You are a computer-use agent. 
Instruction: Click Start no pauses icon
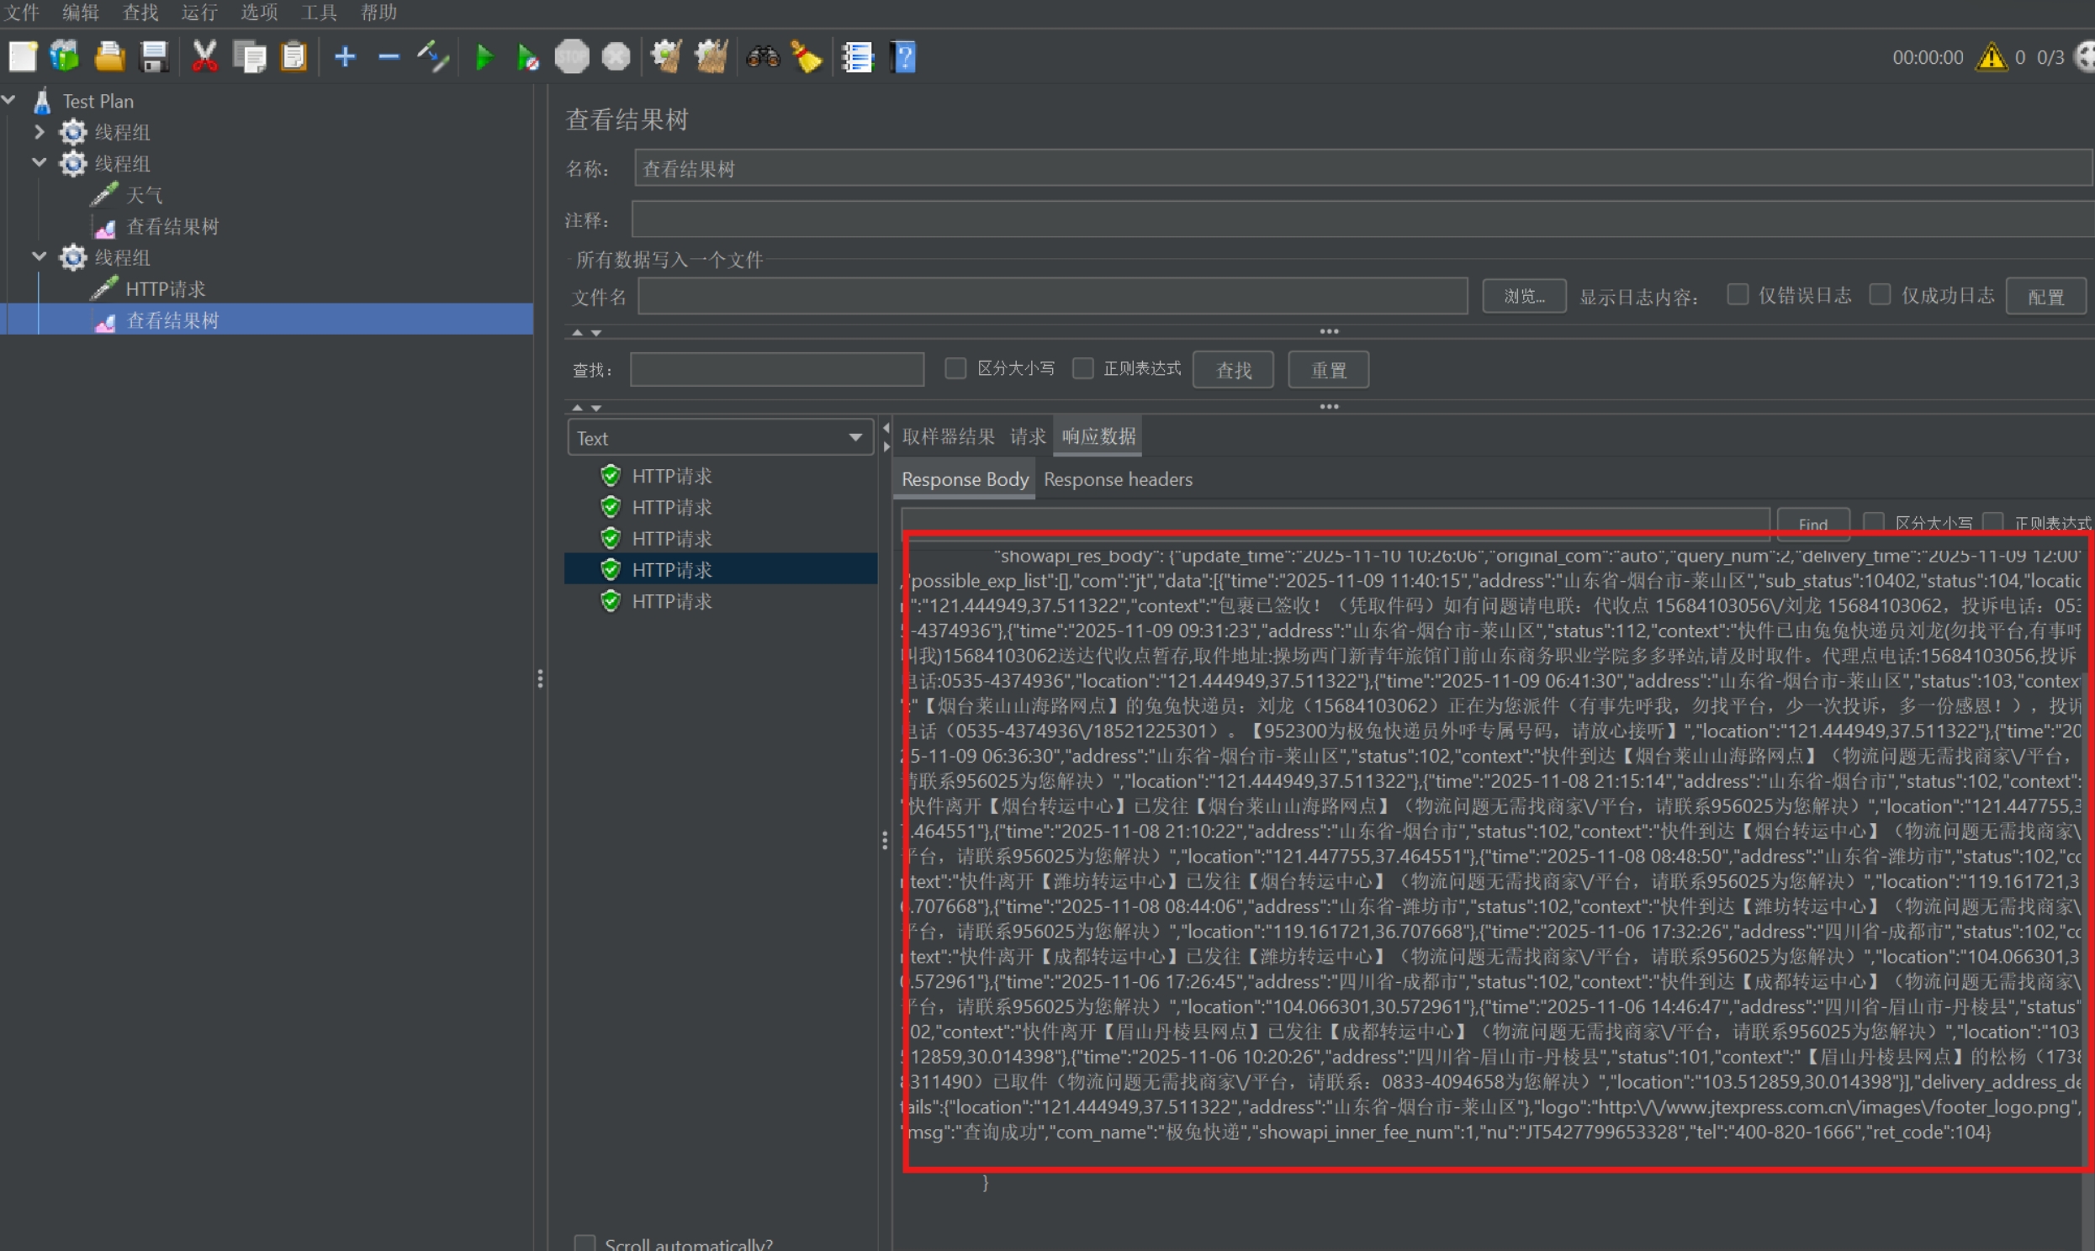click(x=528, y=57)
